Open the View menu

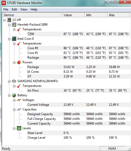point(24,9)
